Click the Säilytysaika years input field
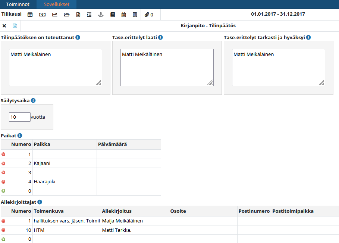Image resolution: width=339 pixels, height=243 pixels. (19, 117)
